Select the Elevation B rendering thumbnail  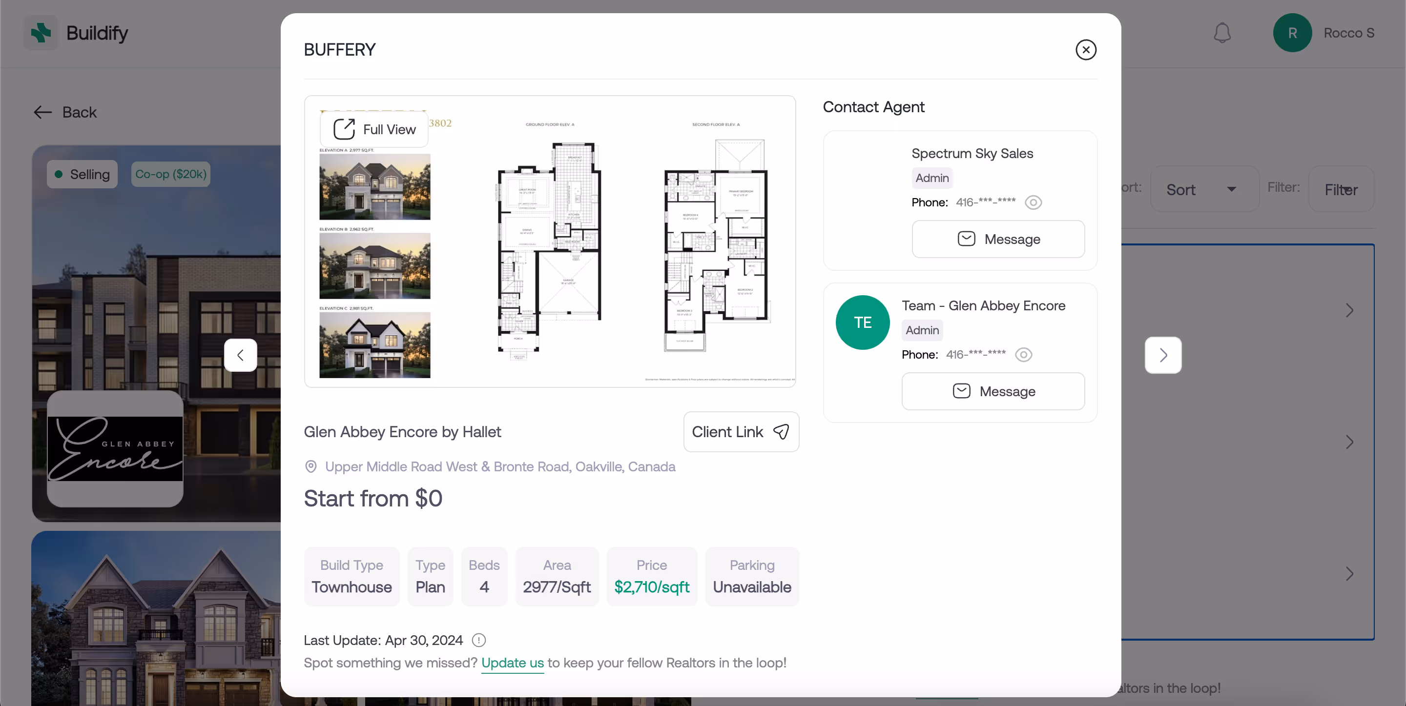pyautogui.click(x=374, y=266)
